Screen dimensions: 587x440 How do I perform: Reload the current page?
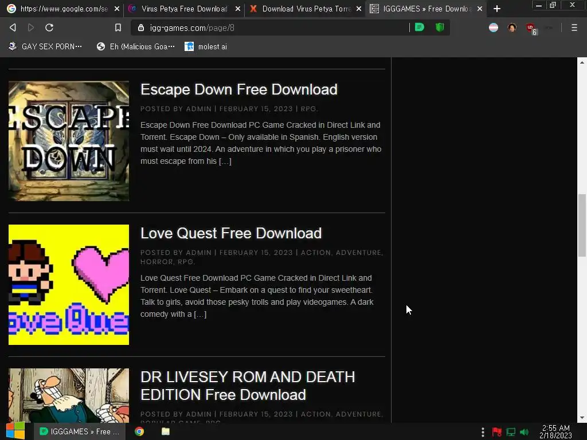click(49, 27)
